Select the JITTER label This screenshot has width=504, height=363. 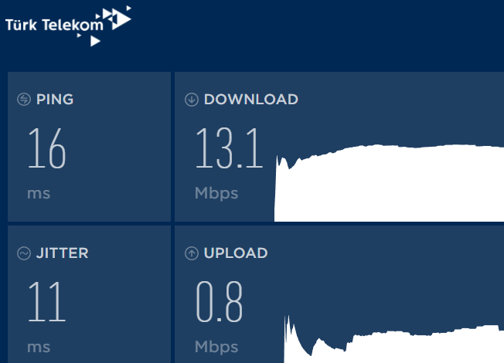[x=63, y=253]
